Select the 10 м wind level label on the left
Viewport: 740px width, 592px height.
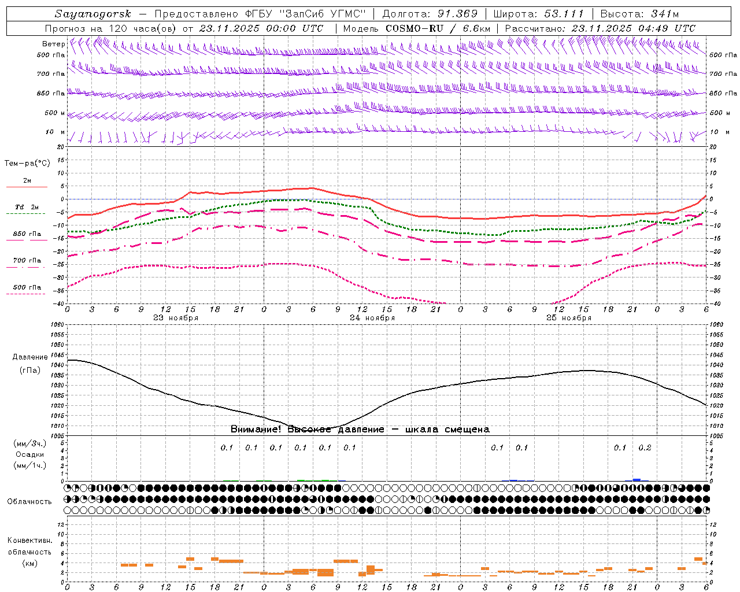(55, 132)
